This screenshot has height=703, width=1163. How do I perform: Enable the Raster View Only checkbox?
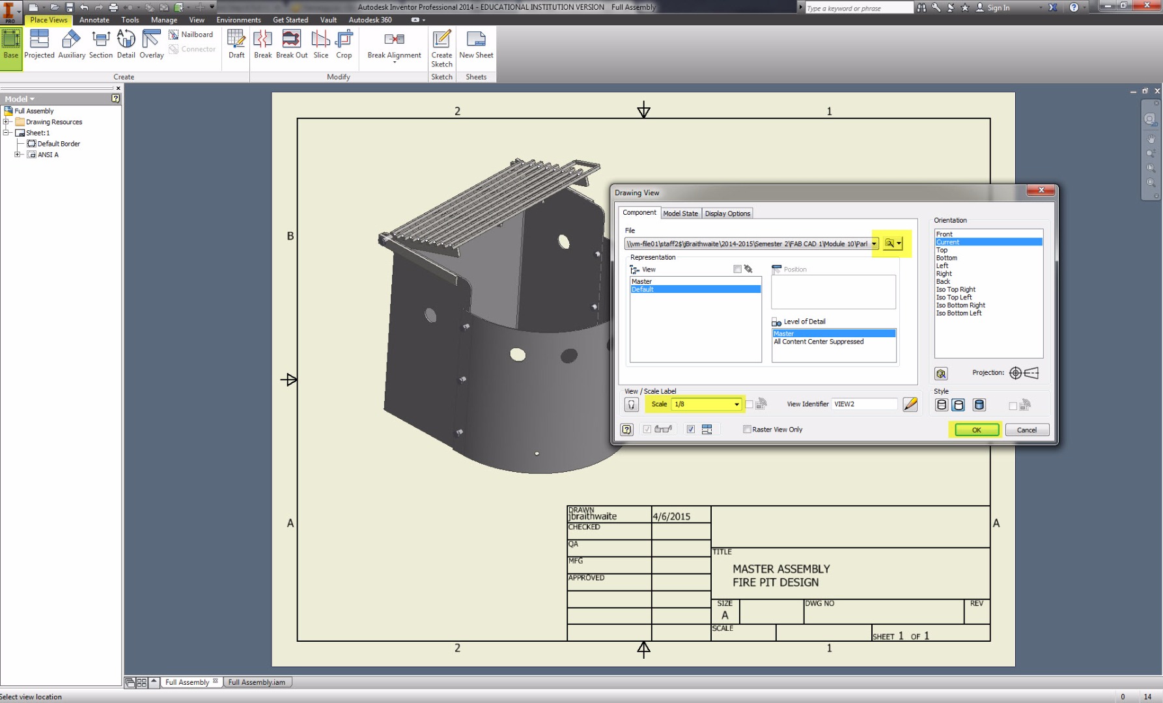point(747,430)
